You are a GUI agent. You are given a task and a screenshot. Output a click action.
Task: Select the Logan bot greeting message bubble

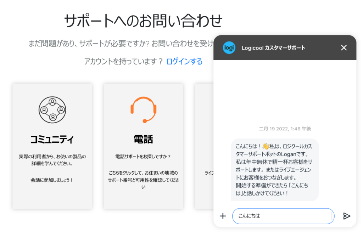(275, 170)
